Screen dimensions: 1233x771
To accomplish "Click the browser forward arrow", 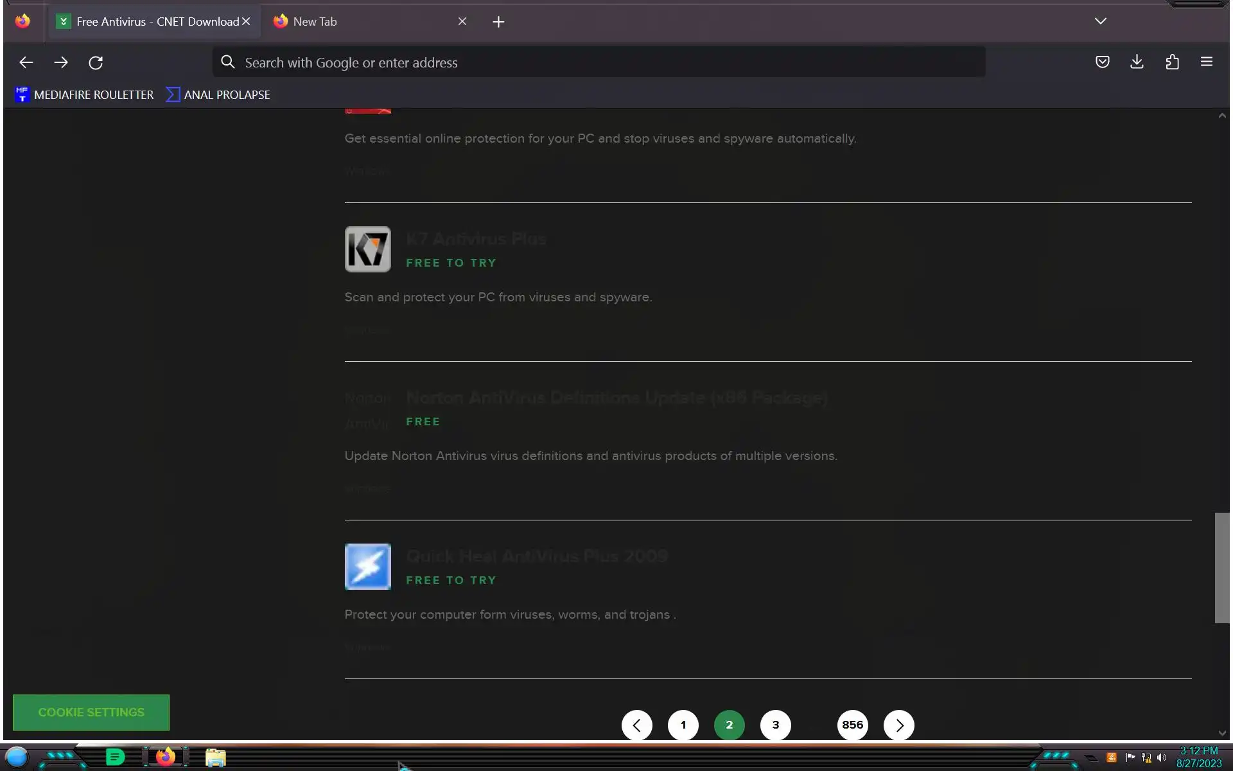I will (x=61, y=62).
